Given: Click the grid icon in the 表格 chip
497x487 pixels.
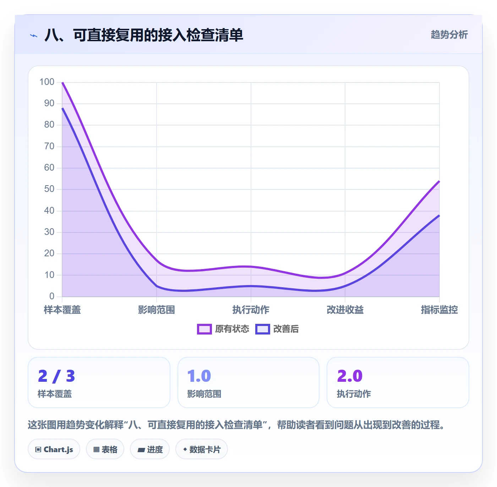Looking at the screenshot, I should click(96, 450).
